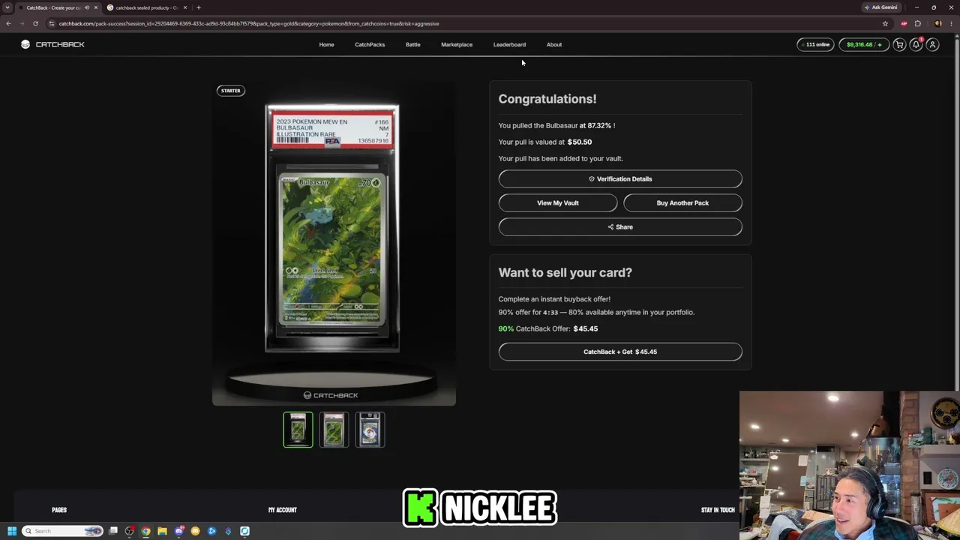Open the user profile icon in the site header
The width and height of the screenshot is (960, 540).
point(932,44)
